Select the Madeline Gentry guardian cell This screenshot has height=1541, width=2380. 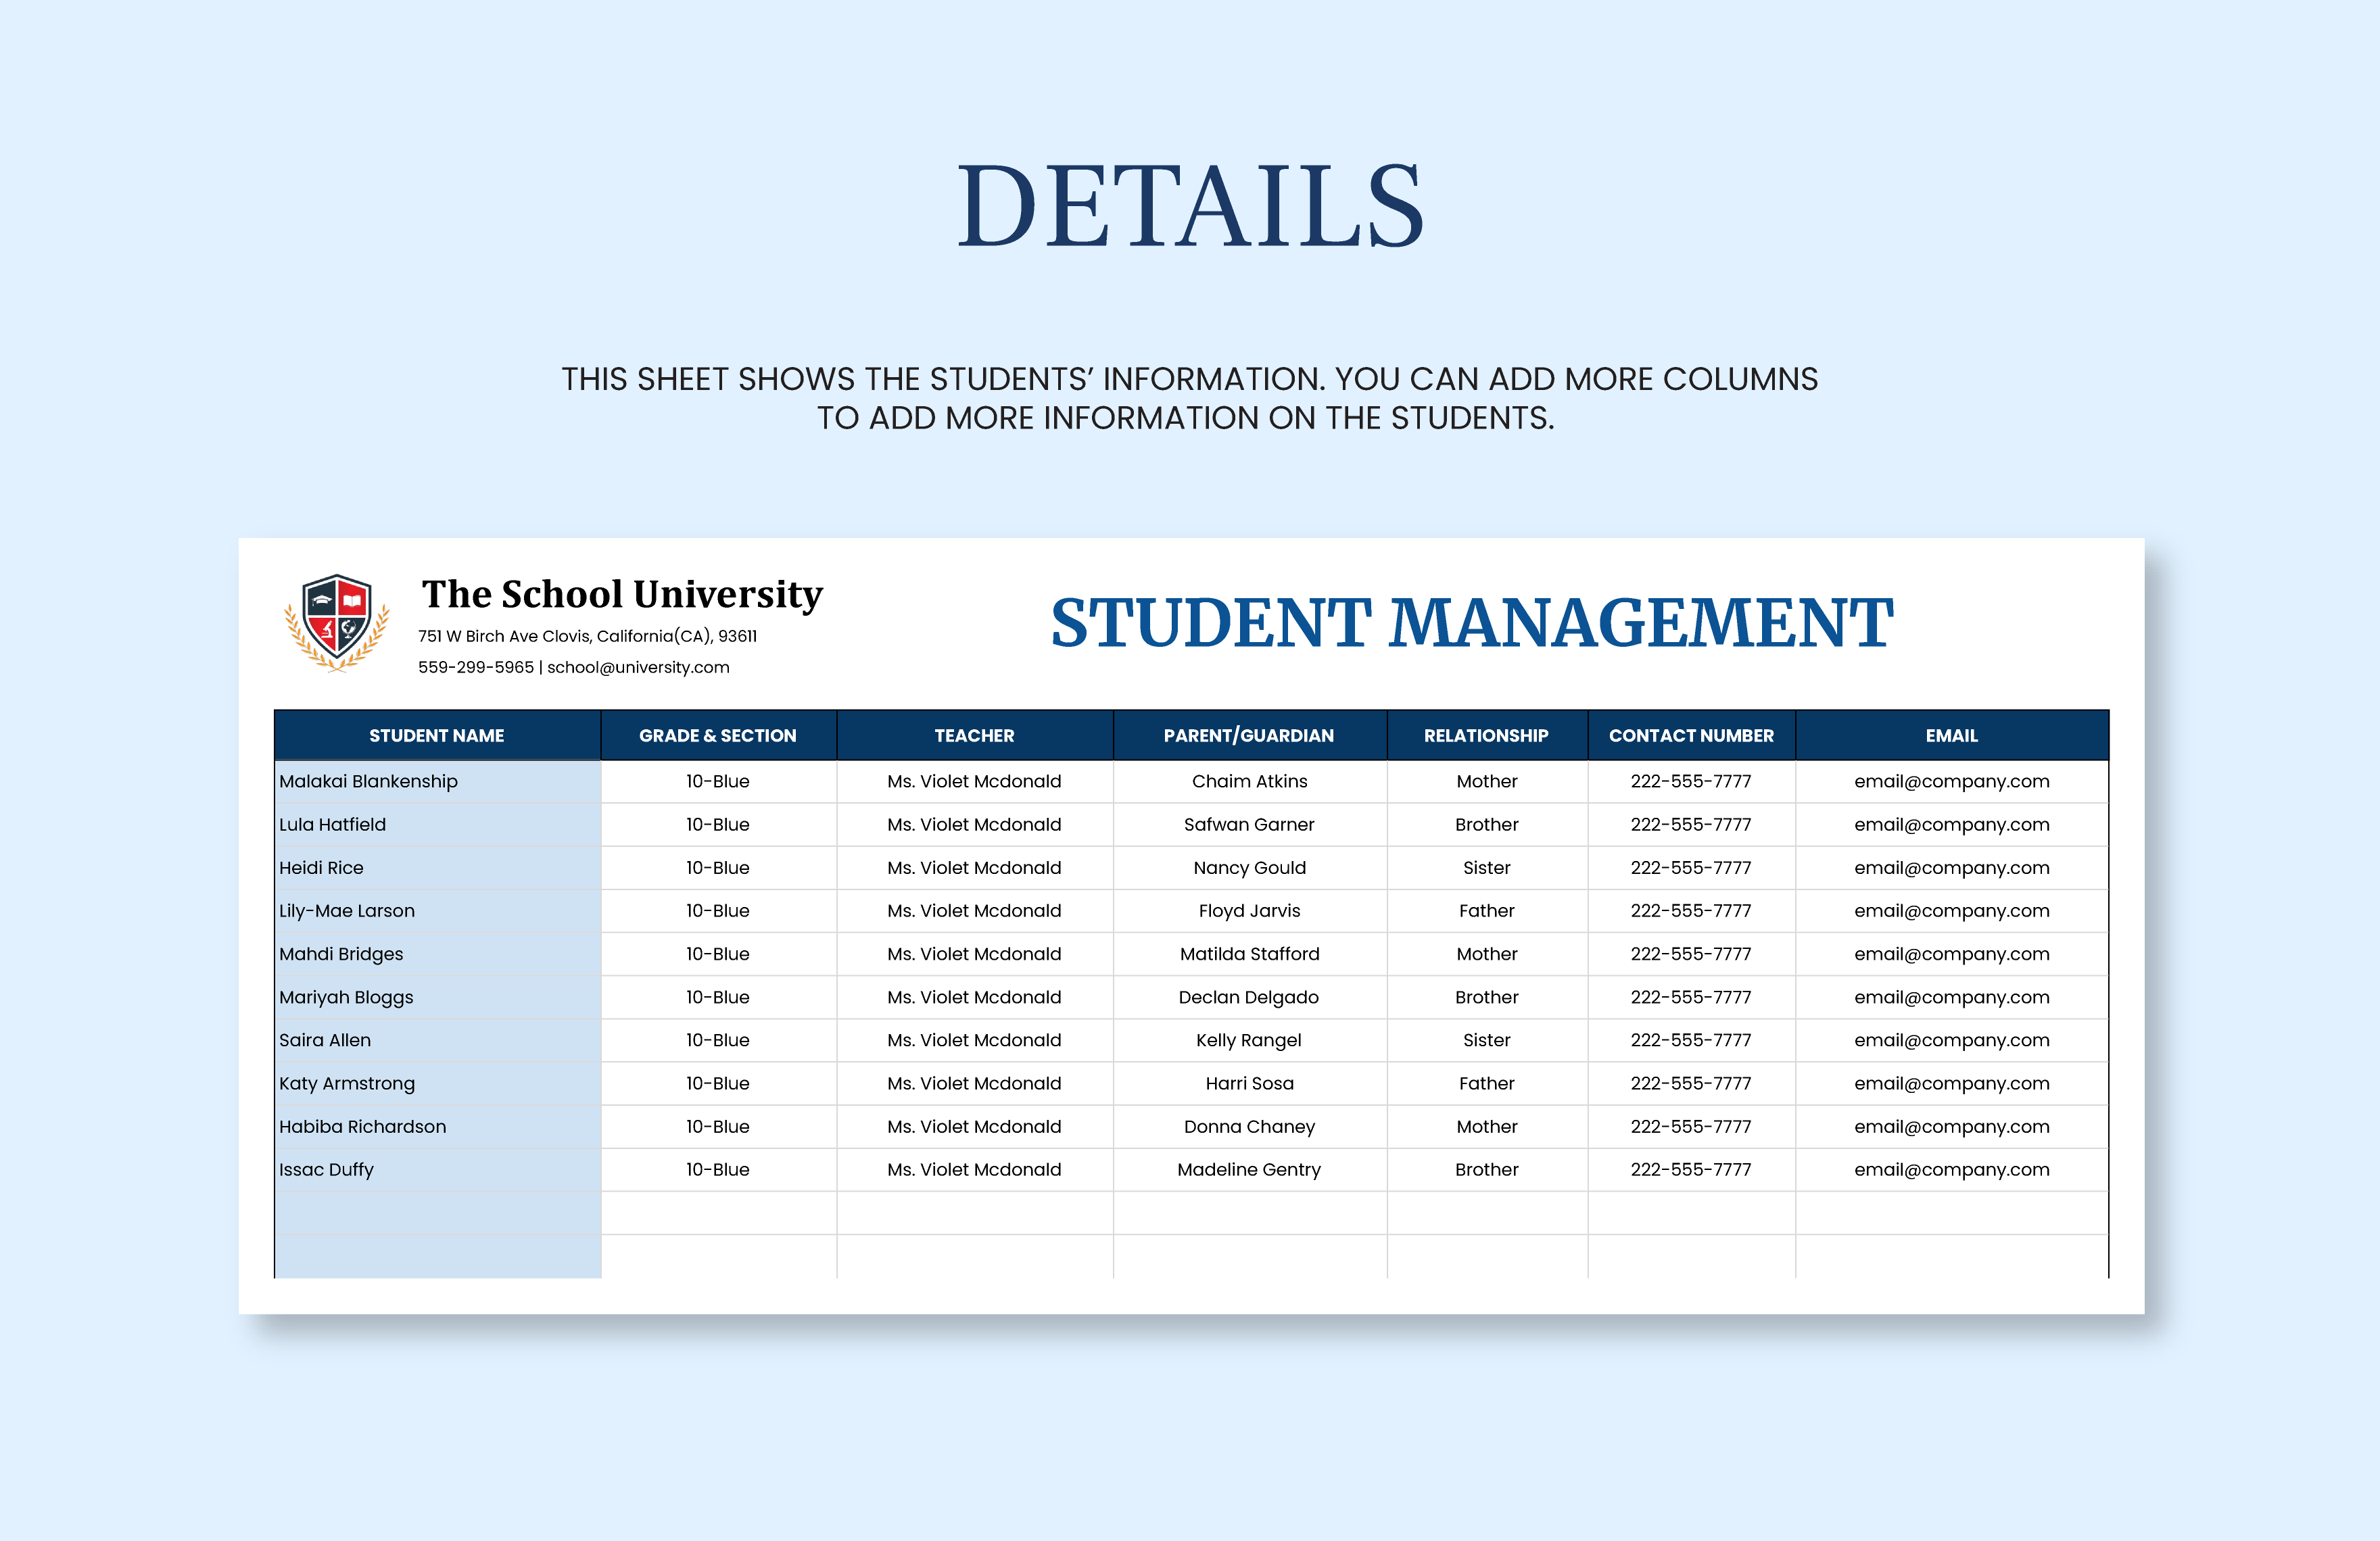click(x=1249, y=1169)
